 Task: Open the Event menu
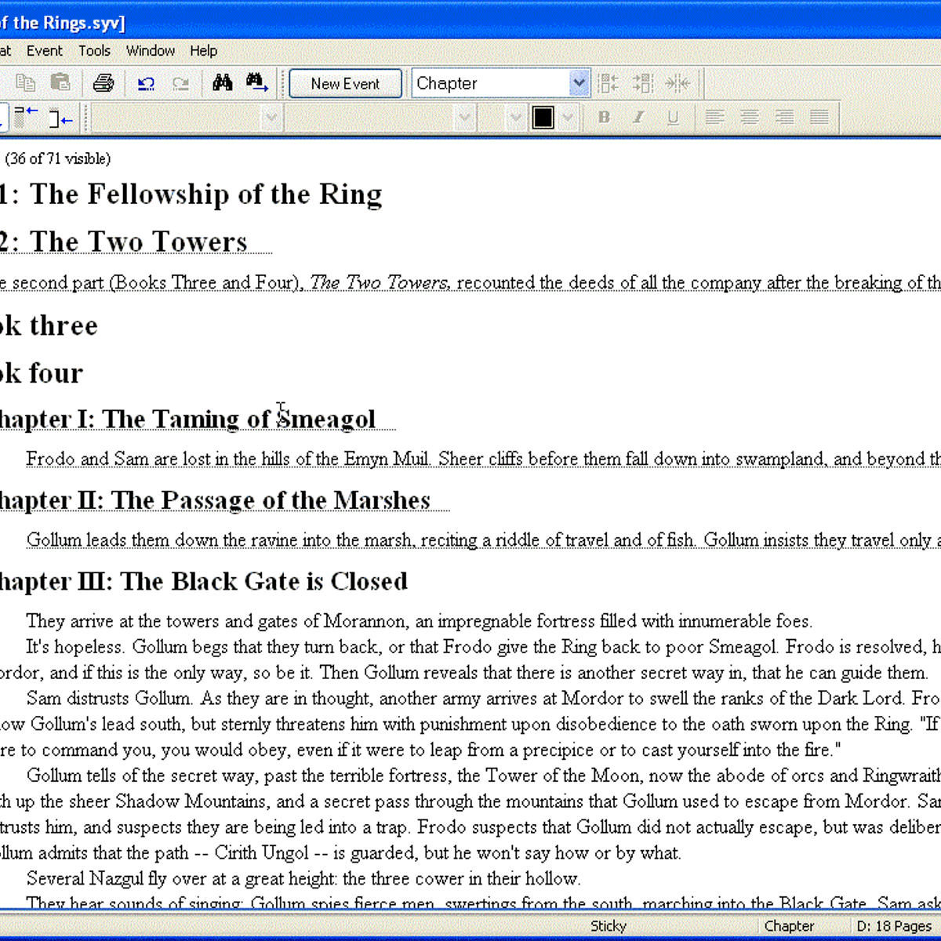point(44,51)
